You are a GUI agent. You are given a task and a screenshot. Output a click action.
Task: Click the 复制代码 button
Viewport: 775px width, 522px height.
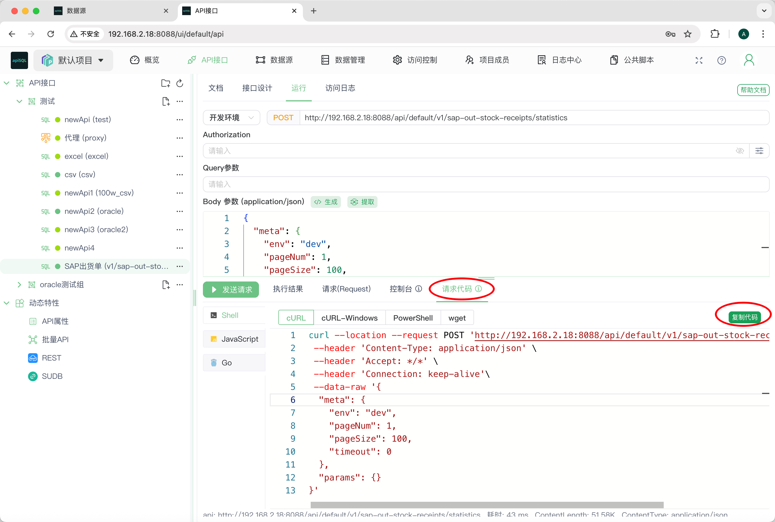pyautogui.click(x=744, y=317)
